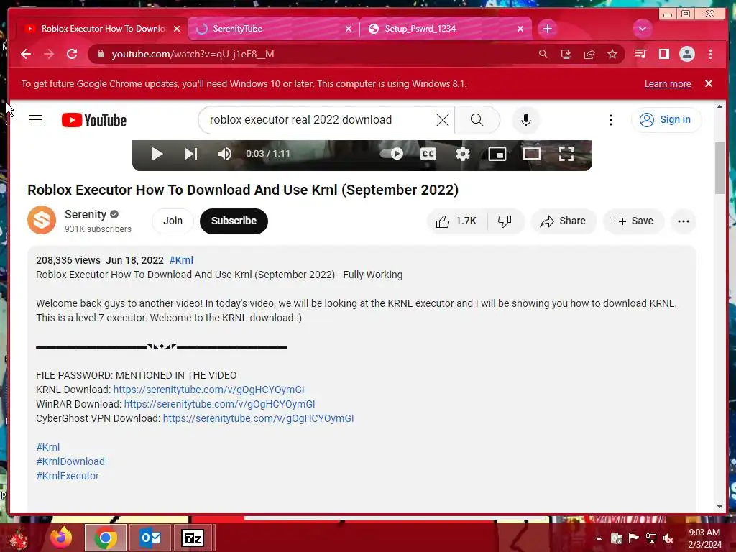Like the video with 1.7K likes

[456, 221]
